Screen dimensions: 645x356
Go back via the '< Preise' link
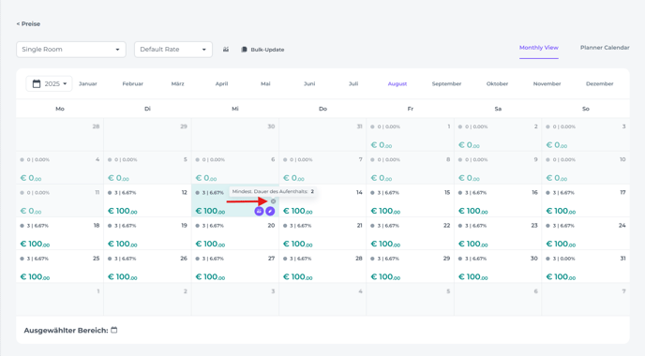tap(28, 23)
